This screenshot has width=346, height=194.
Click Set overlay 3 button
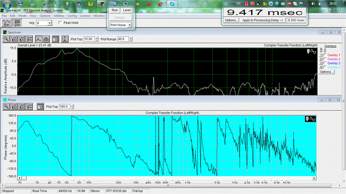(321, 63)
